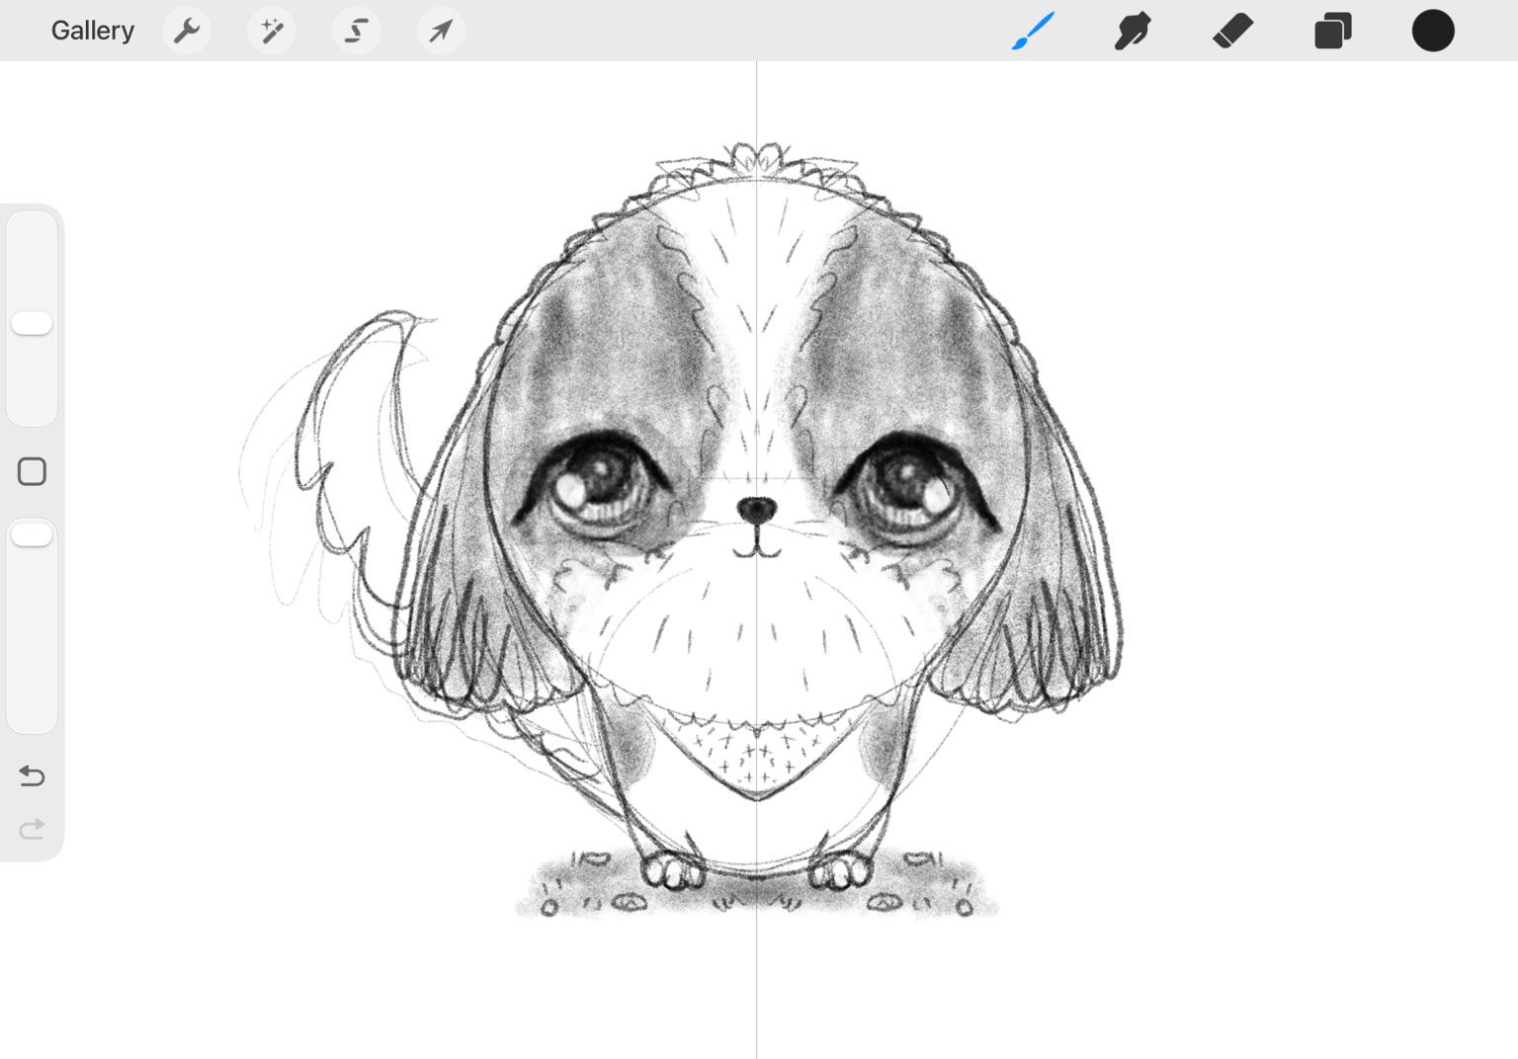Redo the undone action
Screen dimensions: 1518x1059
(32, 828)
